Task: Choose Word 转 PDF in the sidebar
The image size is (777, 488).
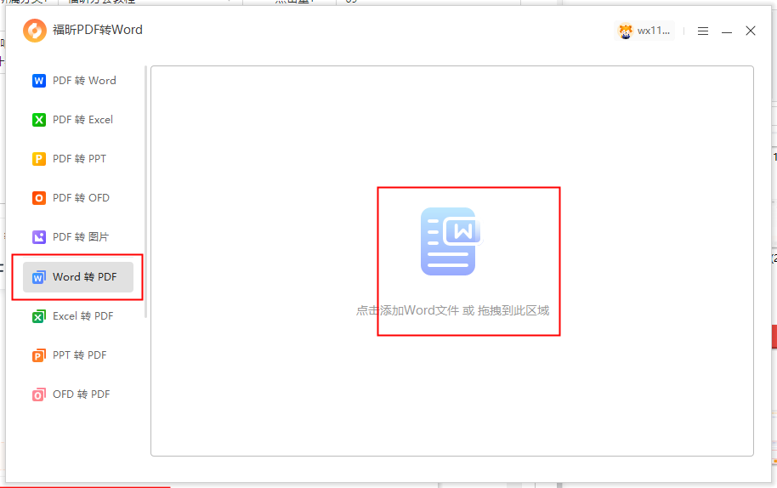Action: pos(78,277)
